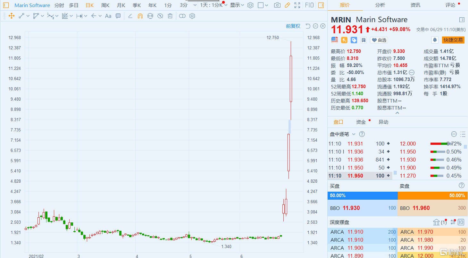This screenshot has width=468, height=258.
Task: Zoom in the chart with the plus icon
Action: 323,26
